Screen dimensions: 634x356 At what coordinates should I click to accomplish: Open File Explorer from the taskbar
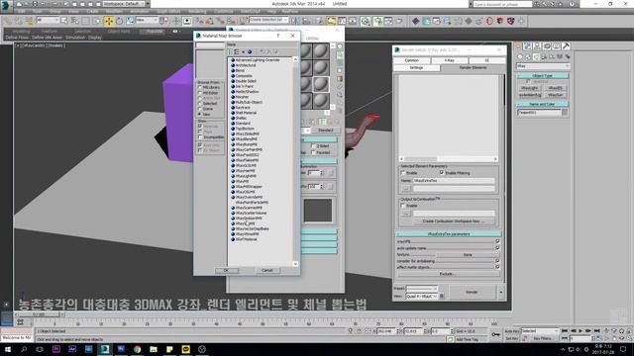coord(154,349)
